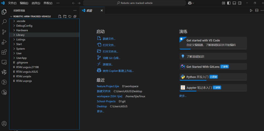Click the New File icon in explorer header
Screen dimensions: 264x131
click(60, 16)
